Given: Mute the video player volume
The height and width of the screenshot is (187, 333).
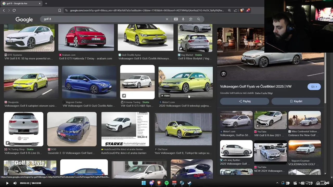Looking at the screenshot, I should coord(15,183).
